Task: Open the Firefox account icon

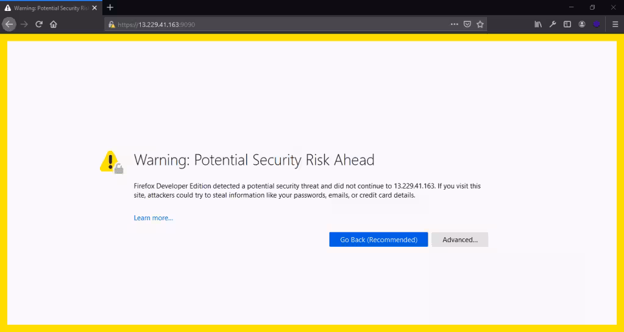Action: tap(582, 24)
